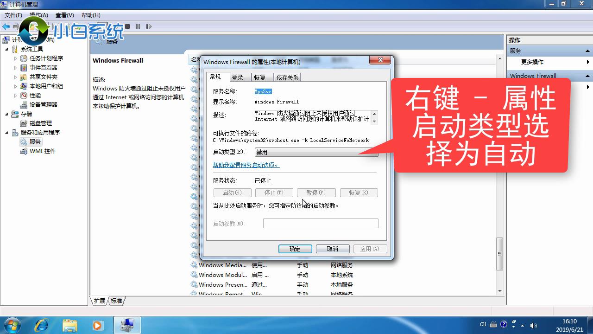Collapse the 服务和应用程序 tree node

(x=6, y=133)
